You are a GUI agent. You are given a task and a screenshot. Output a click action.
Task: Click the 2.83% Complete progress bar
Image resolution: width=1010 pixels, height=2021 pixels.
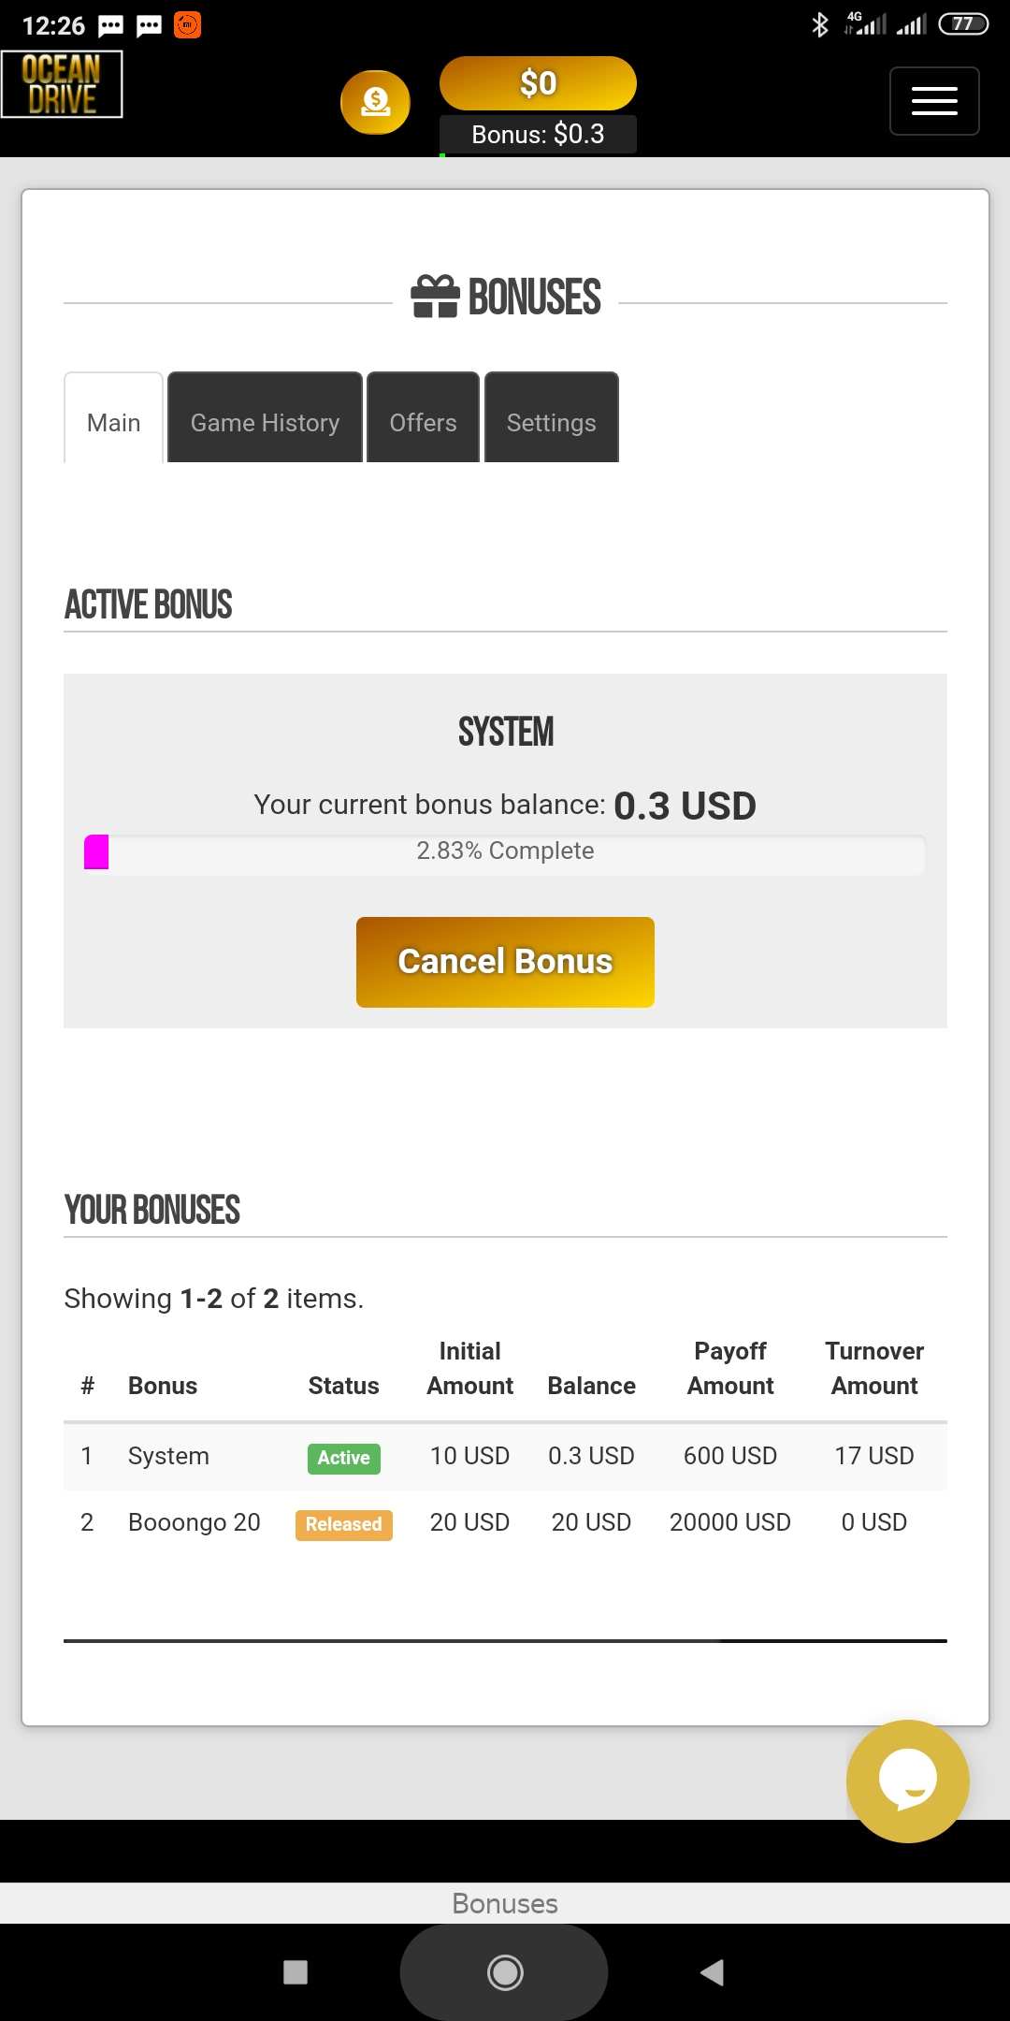pyautogui.click(x=505, y=852)
